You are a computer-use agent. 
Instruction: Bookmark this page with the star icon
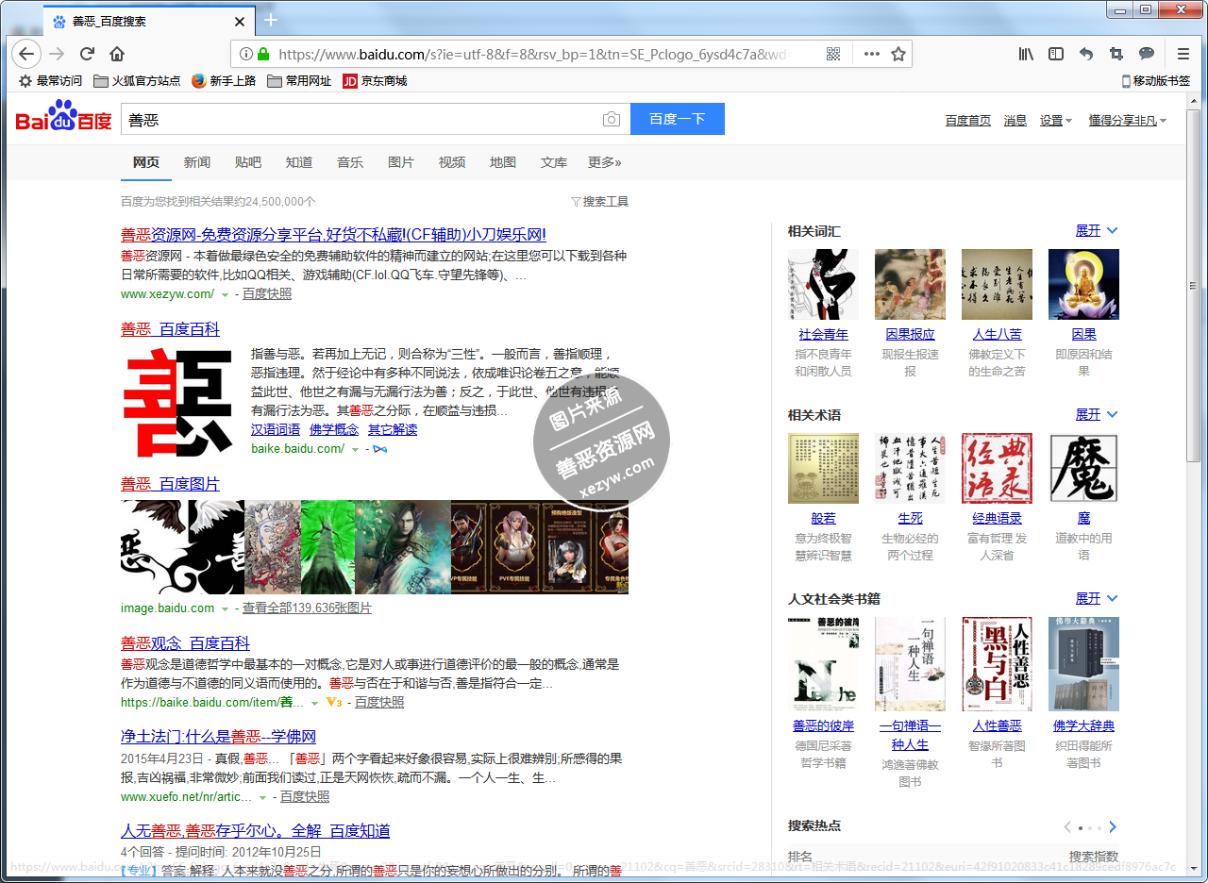(x=898, y=54)
